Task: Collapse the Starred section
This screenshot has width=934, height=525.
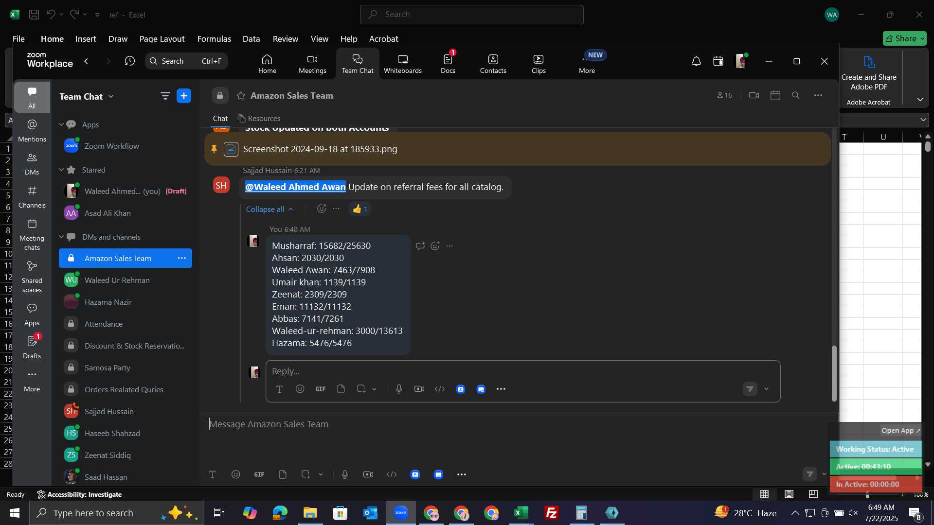Action: pyautogui.click(x=61, y=170)
